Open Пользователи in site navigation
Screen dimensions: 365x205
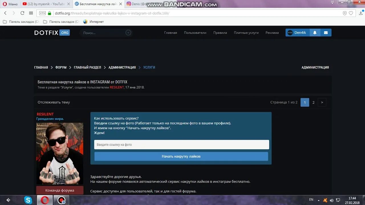195,33
